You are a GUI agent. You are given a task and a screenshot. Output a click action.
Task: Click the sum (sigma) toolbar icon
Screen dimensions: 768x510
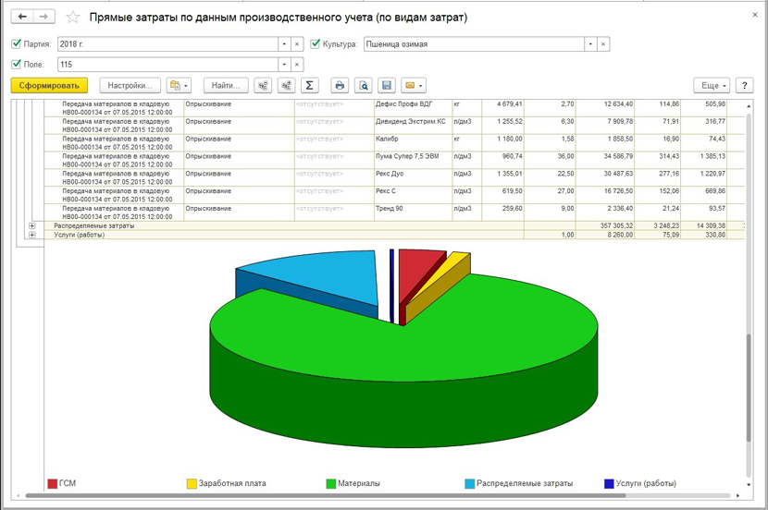click(x=310, y=85)
